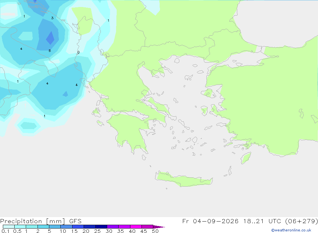Pick the 1–2 mm legend color swatch
The width and height of the screenshot is (318, 233).
32,227
